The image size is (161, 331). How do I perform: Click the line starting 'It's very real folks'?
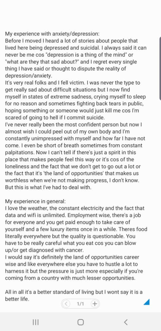[x=72, y=82]
